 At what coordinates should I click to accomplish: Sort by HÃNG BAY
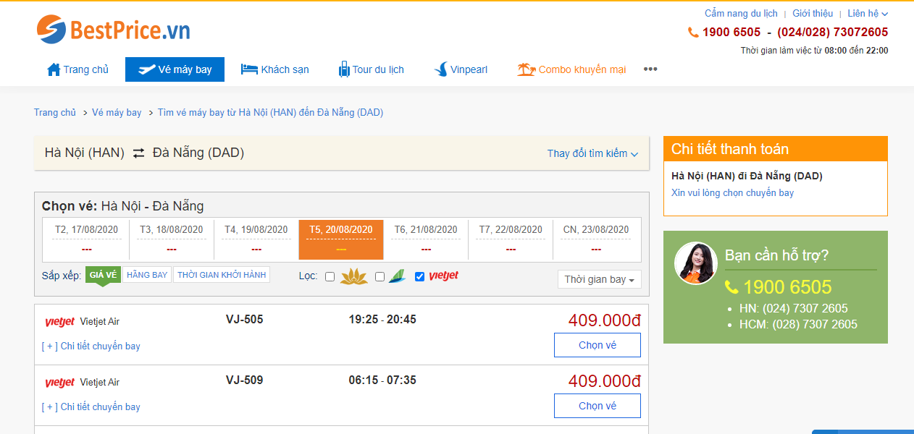[147, 275]
